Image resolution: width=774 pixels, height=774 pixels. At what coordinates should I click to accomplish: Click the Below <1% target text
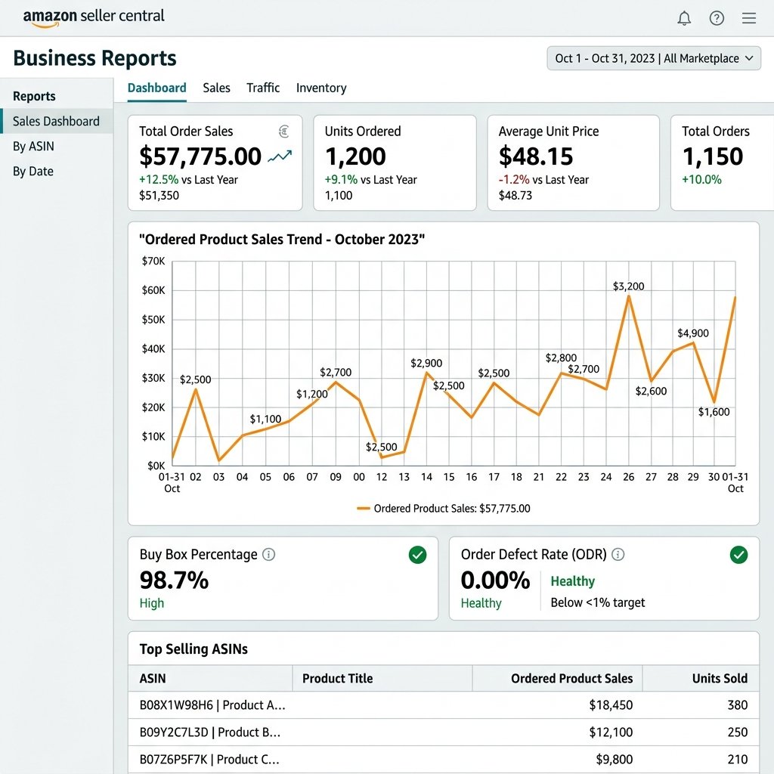pyautogui.click(x=598, y=602)
